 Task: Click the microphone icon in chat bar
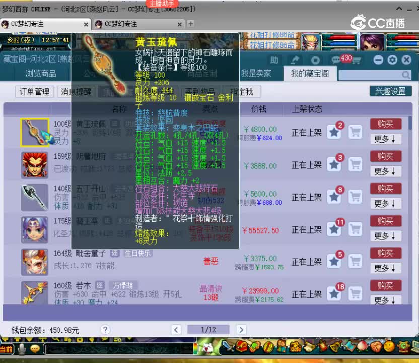pos(22,348)
